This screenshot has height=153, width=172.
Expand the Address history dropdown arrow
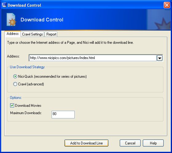[160, 58]
